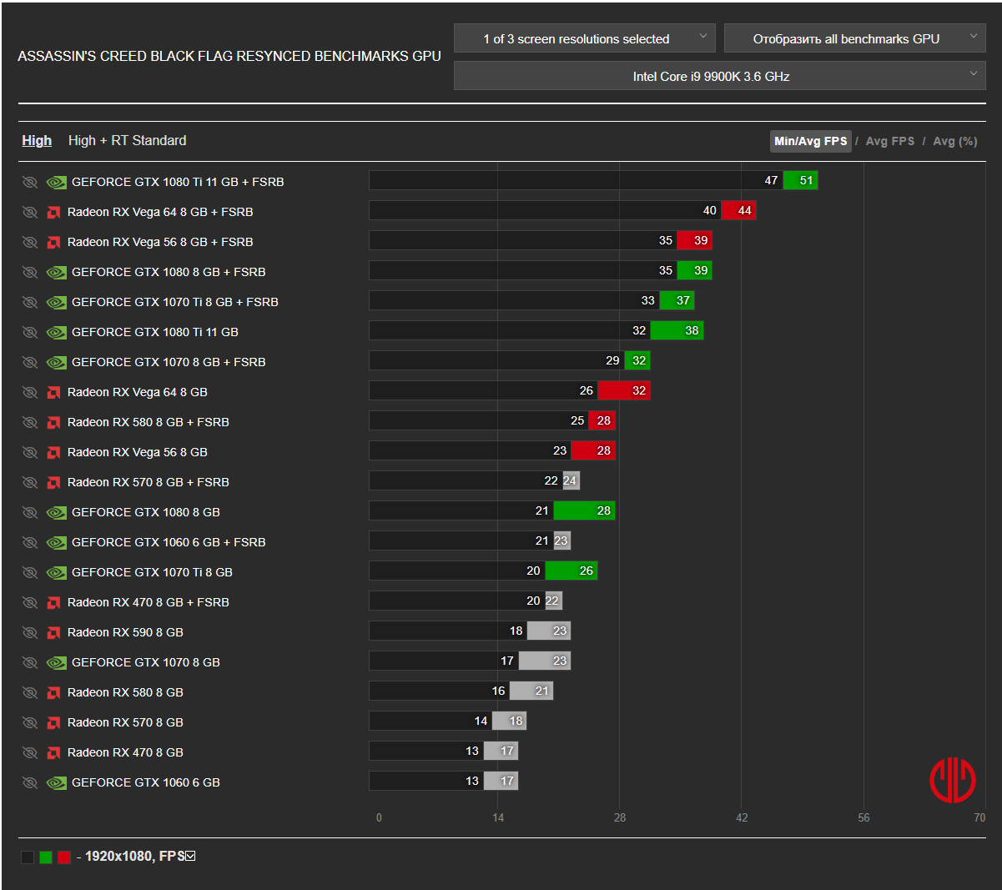Toggle eye icon for GEFORCE GTX 1080 8 GB + FSRB
The width and height of the screenshot is (1002, 890).
pyautogui.click(x=30, y=272)
